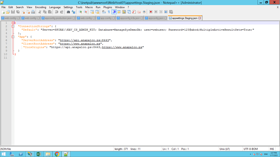Click the Open file folder icon

click(x=8, y=12)
